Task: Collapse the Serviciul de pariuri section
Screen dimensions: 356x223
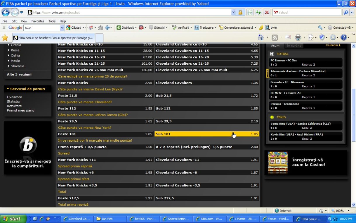Action: pos(26,89)
